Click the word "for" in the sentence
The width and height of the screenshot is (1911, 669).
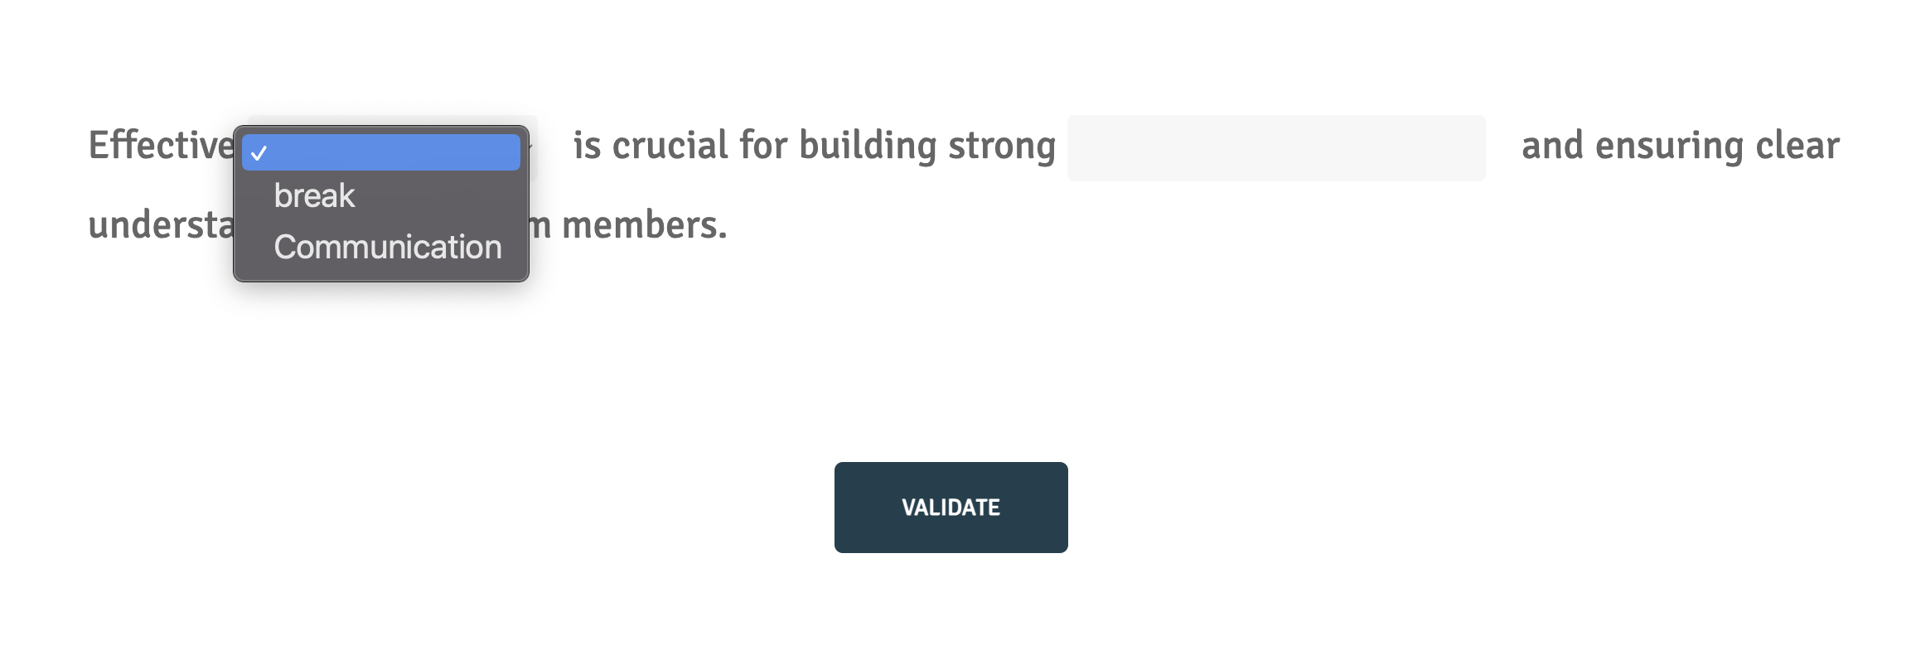coord(764,146)
